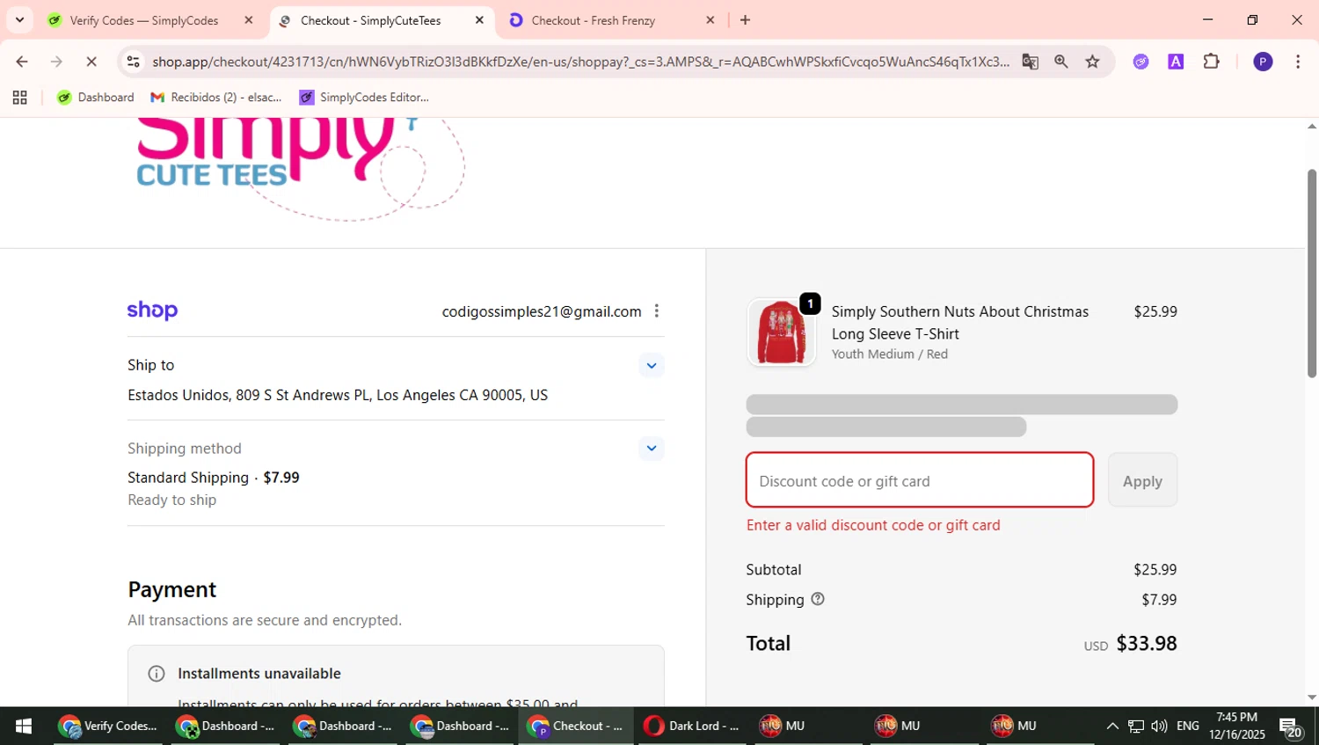Expand the Shipping method section
The width and height of the screenshot is (1319, 745).
pyautogui.click(x=651, y=449)
